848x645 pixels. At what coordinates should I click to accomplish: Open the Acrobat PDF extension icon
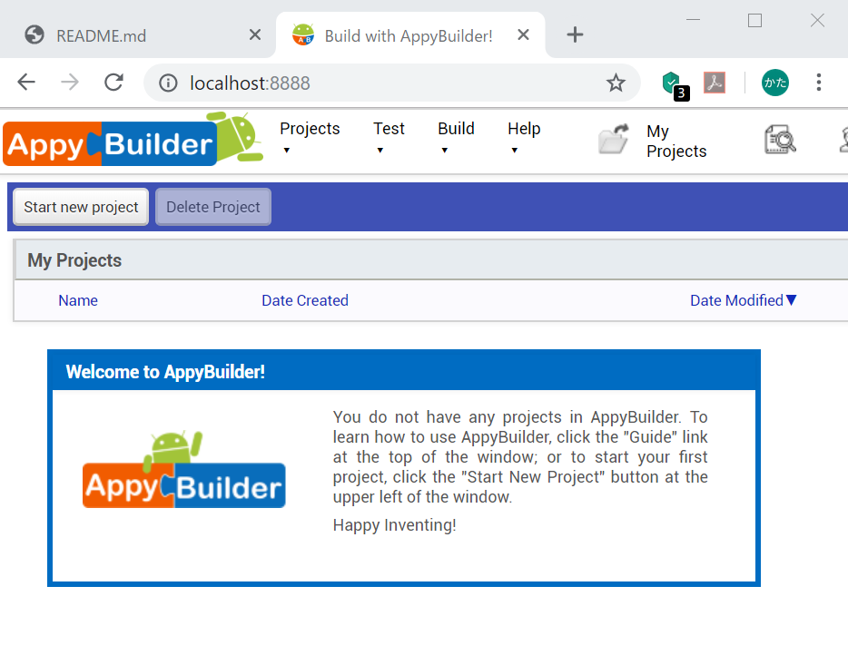(715, 83)
